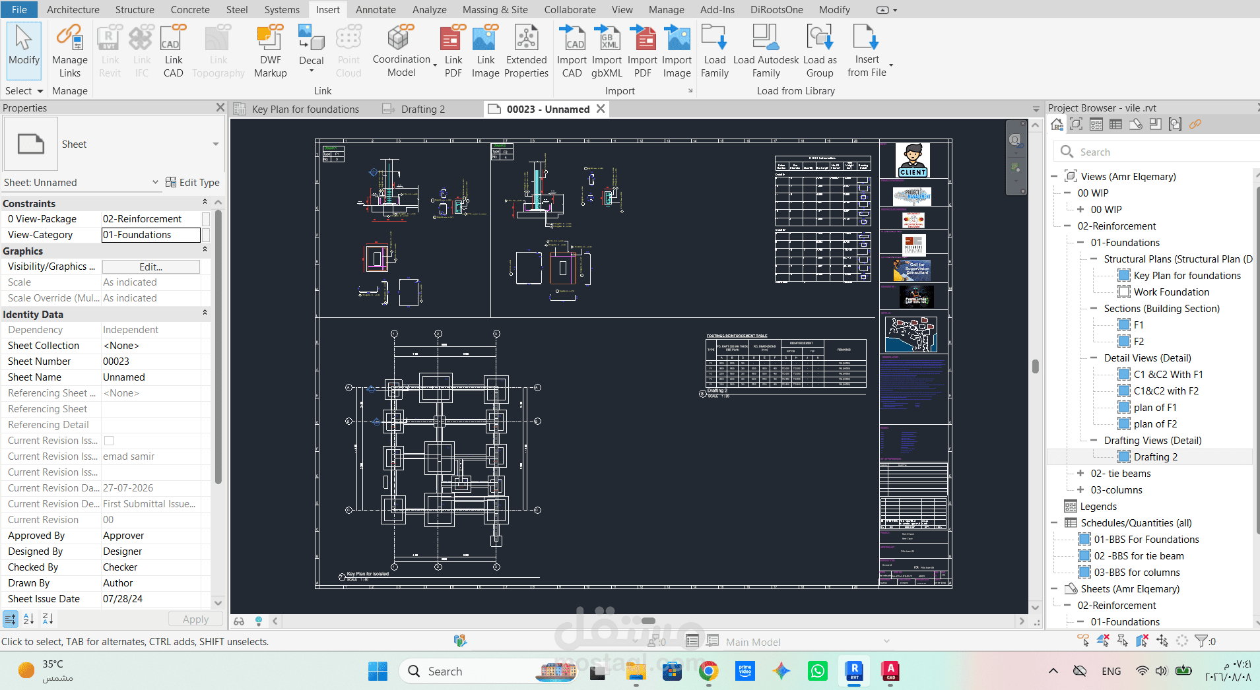Open the Sheets tab icon in Project Browser

tap(1136, 124)
